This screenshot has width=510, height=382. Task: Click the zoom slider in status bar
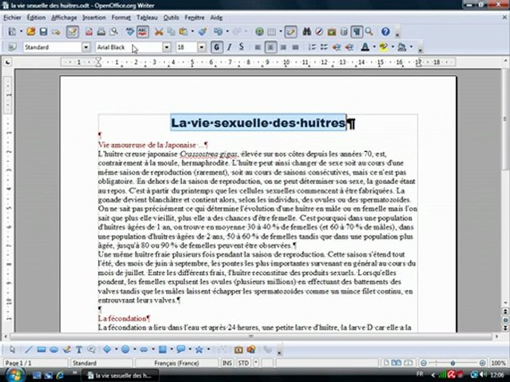pyautogui.click(x=453, y=363)
